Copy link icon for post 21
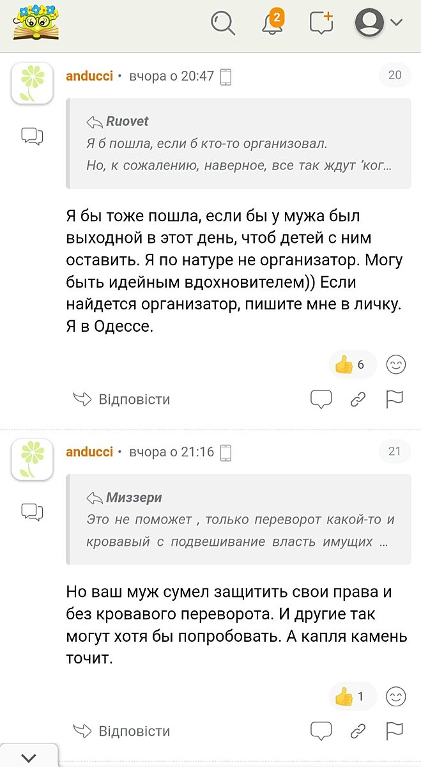Screen dimensions: 421x767 pyautogui.click(x=358, y=731)
